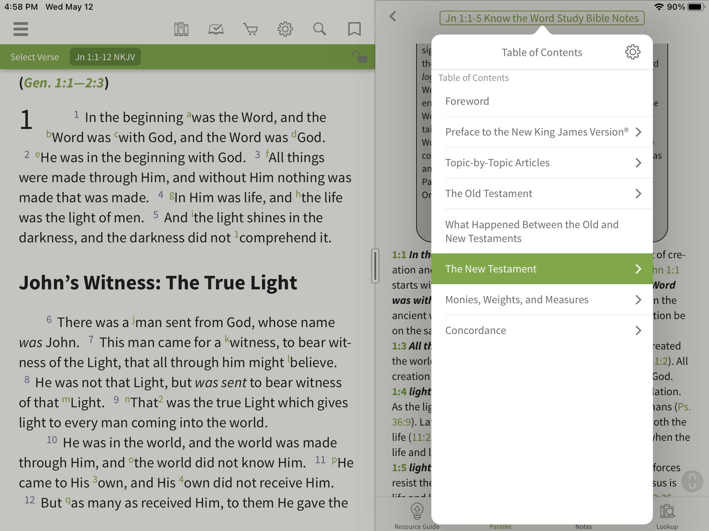Open Jn 1:1-12 NKJV reference selector

pos(105,57)
